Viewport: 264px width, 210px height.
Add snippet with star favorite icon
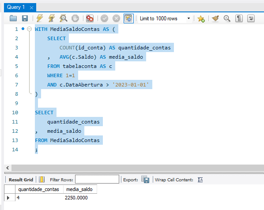click(201, 19)
